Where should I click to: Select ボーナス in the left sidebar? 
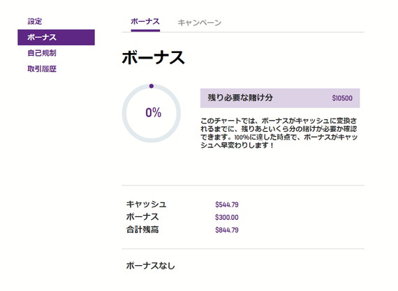tap(56, 37)
